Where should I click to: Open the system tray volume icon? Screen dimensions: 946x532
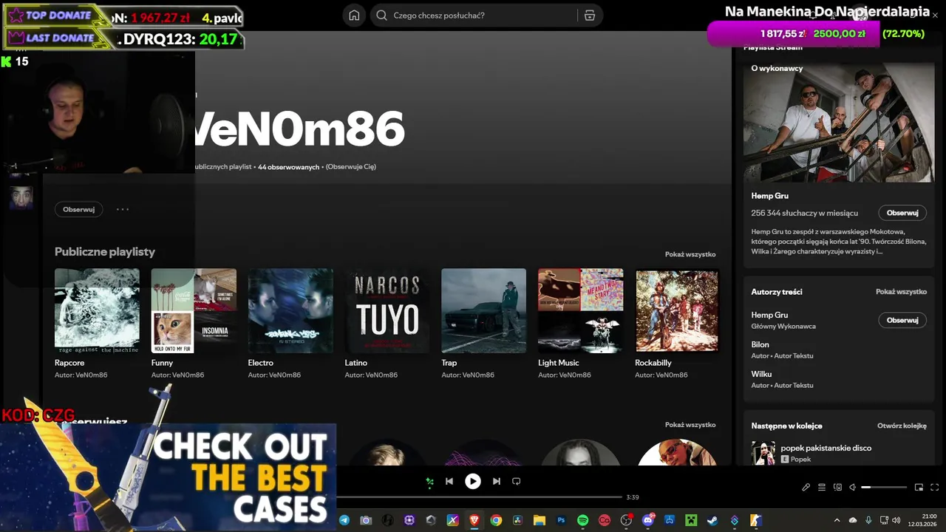tap(896, 520)
